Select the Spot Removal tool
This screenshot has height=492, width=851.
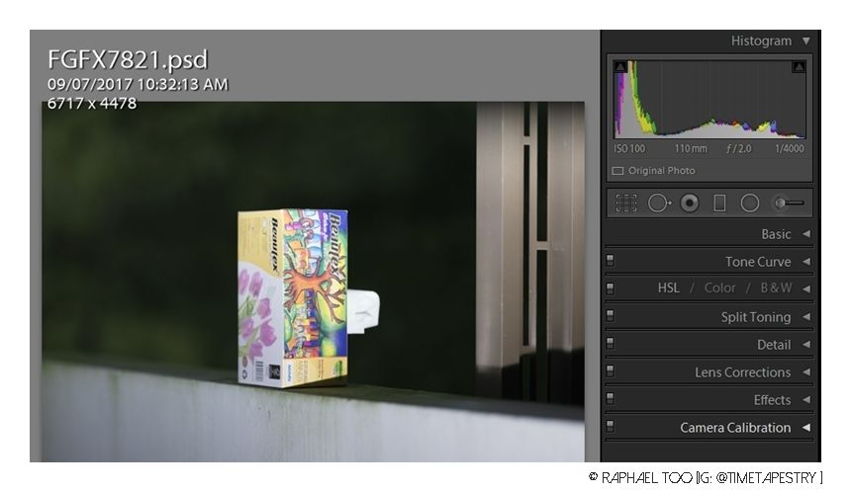pos(659,204)
